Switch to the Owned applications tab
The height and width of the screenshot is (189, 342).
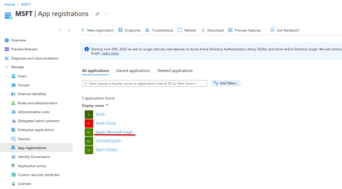tap(133, 70)
